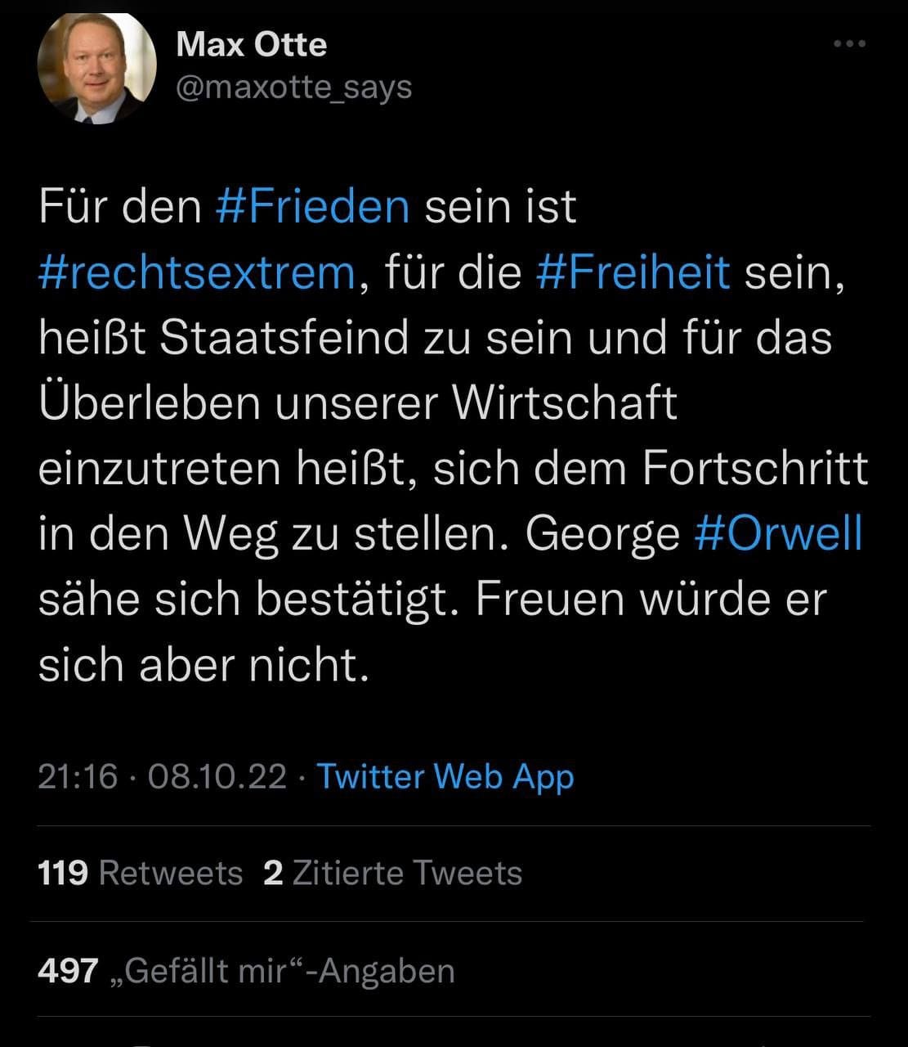This screenshot has width=908, height=1047.
Task: View the 497 "Gefällt mir"-Angaben list
Action: [246, 971]
